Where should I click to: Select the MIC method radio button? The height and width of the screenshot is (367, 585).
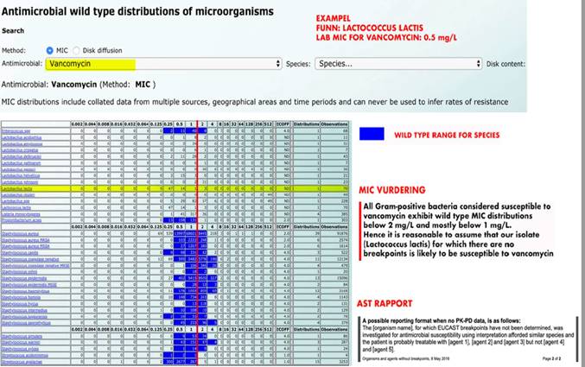point(49,50)
